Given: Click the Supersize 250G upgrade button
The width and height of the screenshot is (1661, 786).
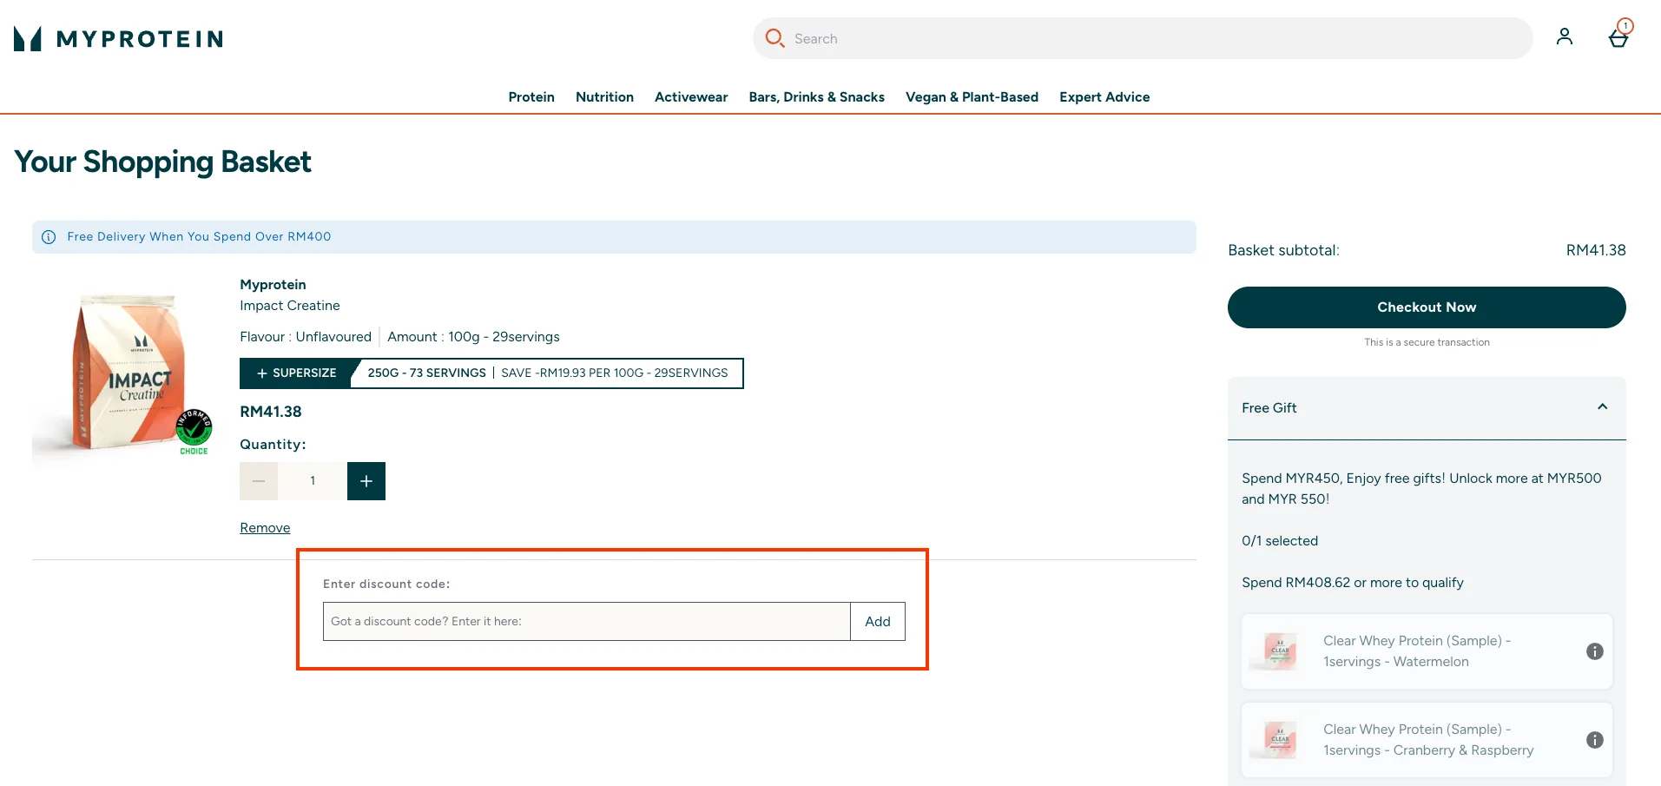Looking at the screenshot, I should 491,373.
